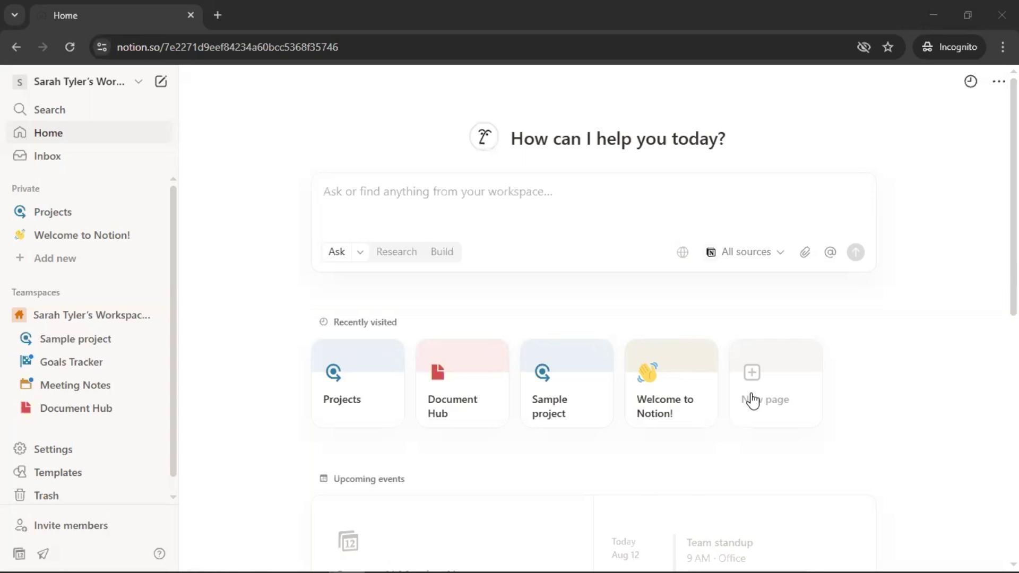The image size is (1019, 573).
Task: Open the version history clock icon
Action: click(970, 81)
